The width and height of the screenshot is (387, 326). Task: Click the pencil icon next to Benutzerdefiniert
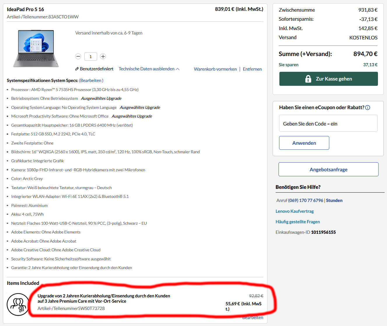(77, 69)
